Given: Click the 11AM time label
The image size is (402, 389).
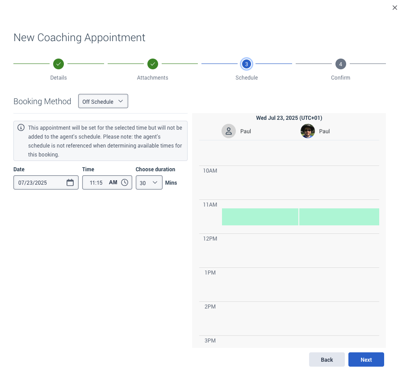Looking at the screenshot, I should [x=210, y=204].
